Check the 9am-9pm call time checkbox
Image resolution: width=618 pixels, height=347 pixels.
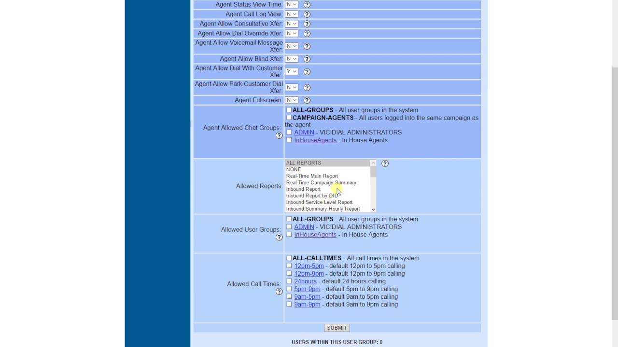(289, 304)
